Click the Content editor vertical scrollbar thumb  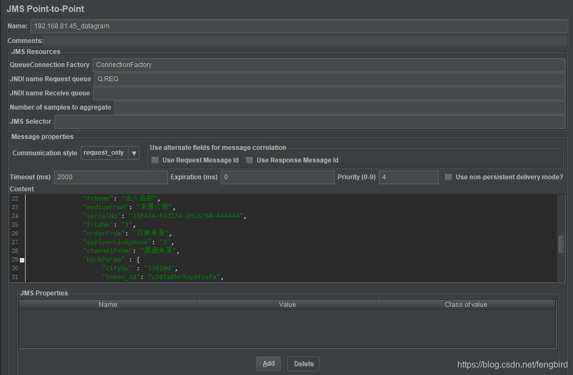pos(561,244)
